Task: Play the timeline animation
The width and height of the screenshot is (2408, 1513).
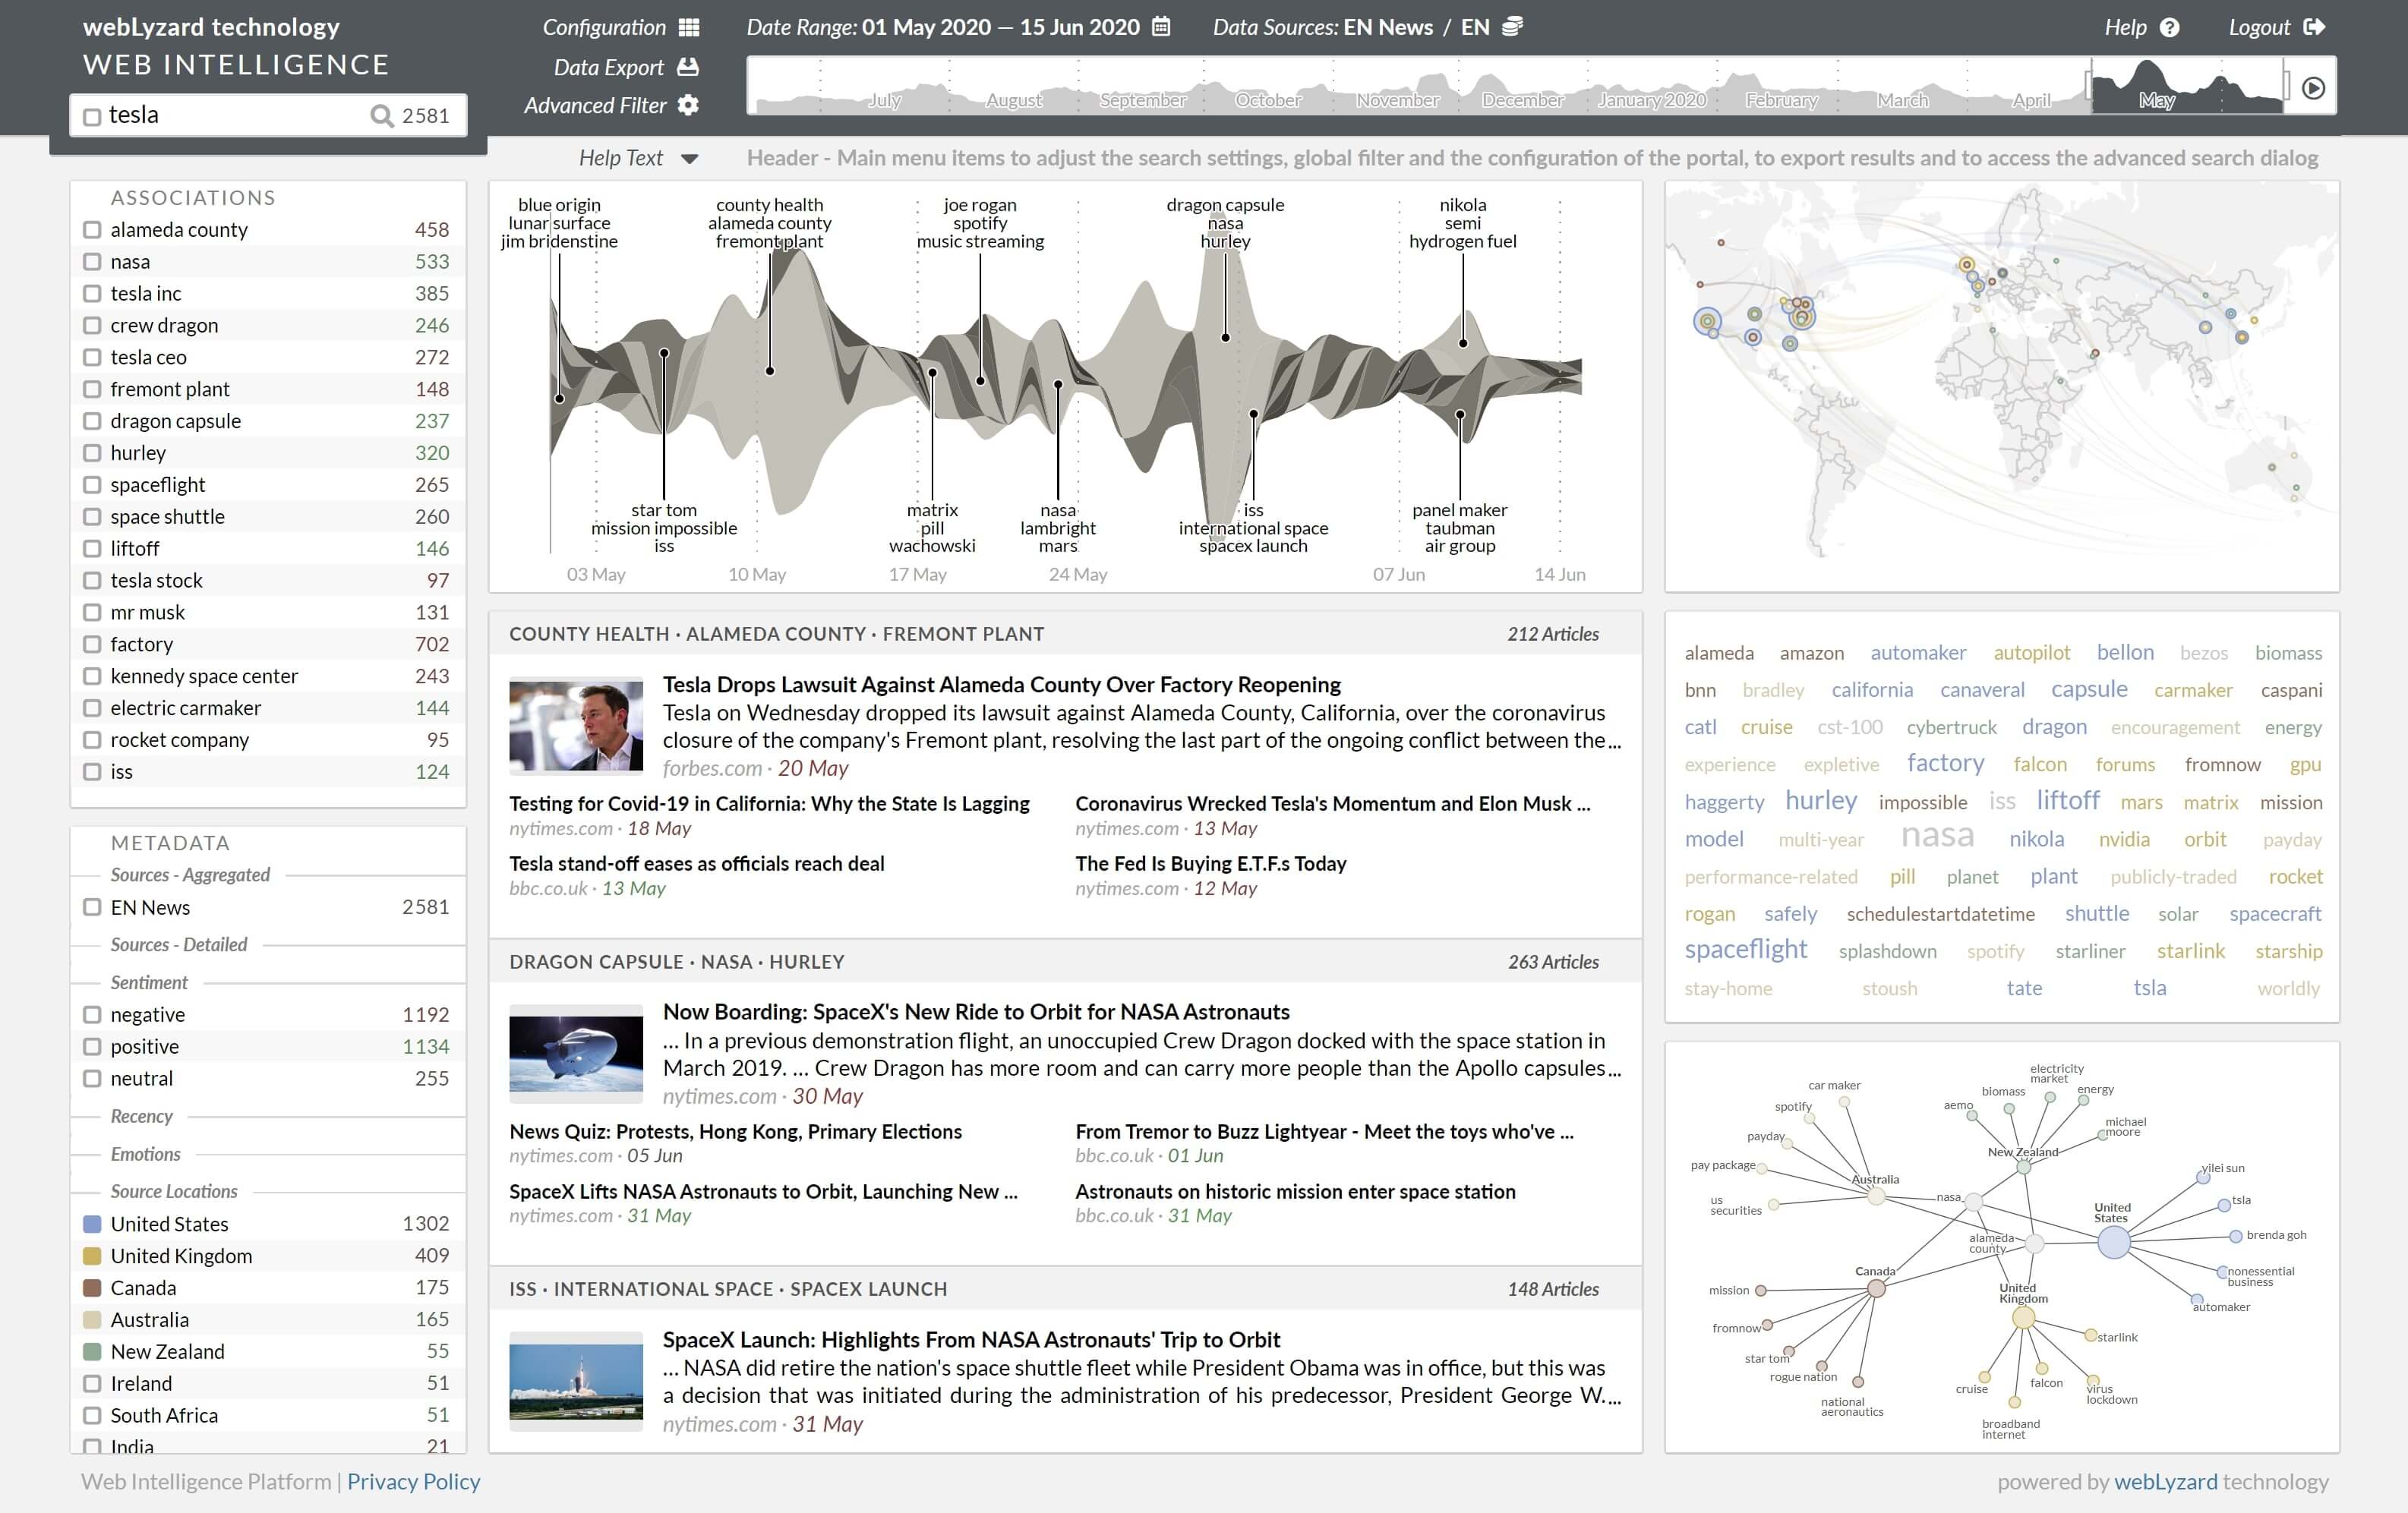Action: tap(2313, 88)
